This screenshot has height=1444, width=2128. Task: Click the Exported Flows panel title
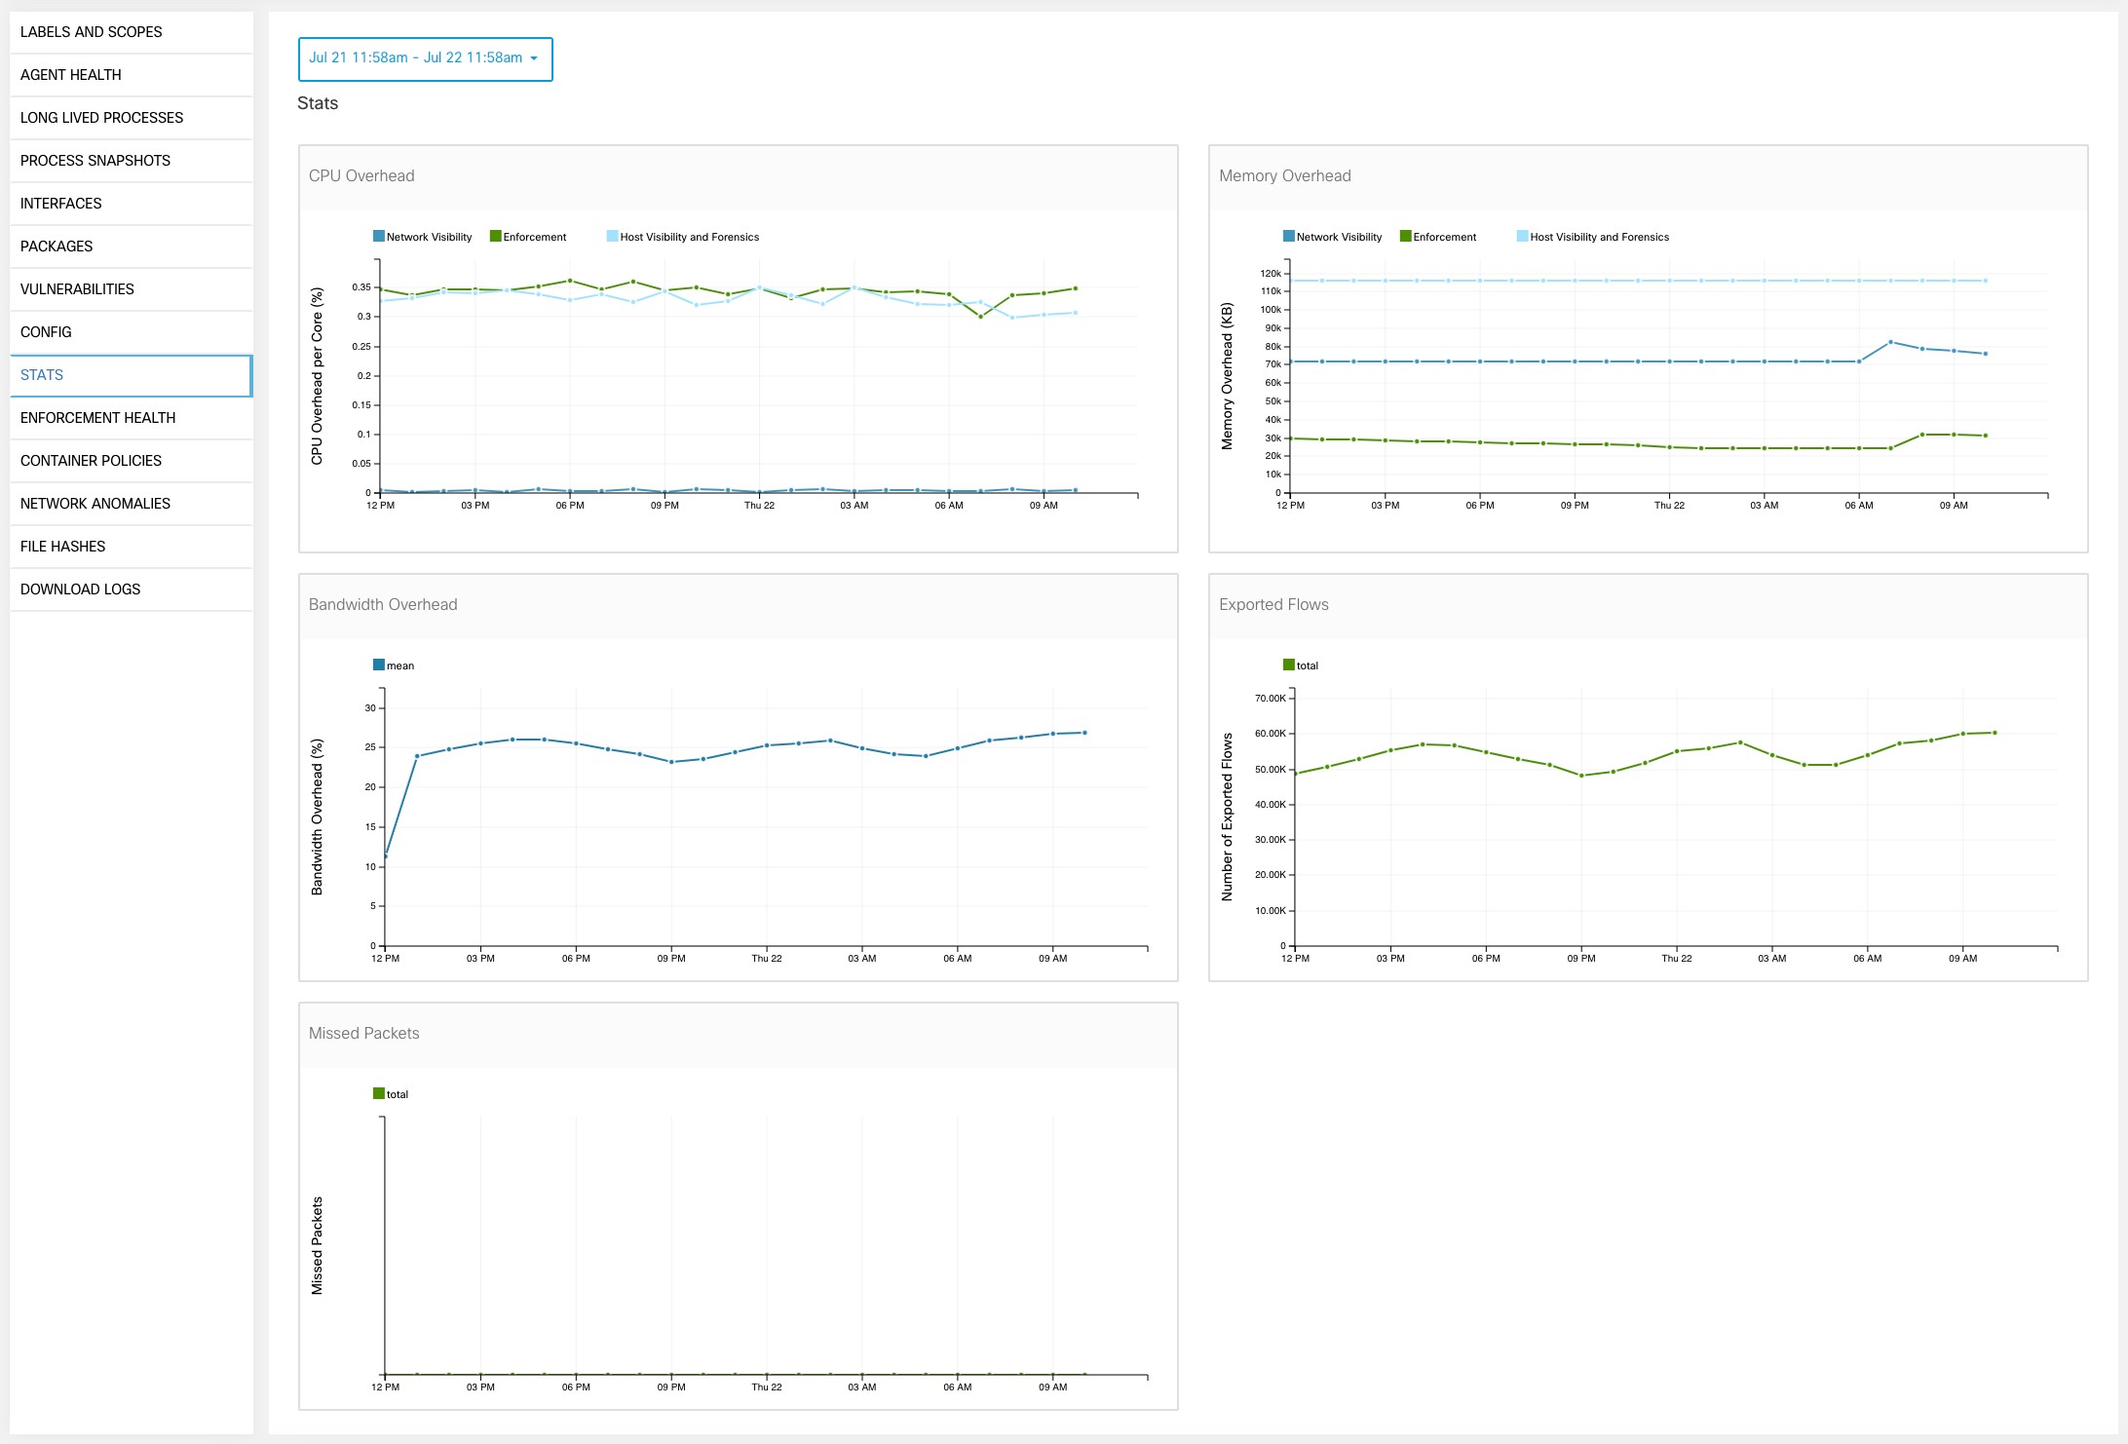tap(1273, 605)
